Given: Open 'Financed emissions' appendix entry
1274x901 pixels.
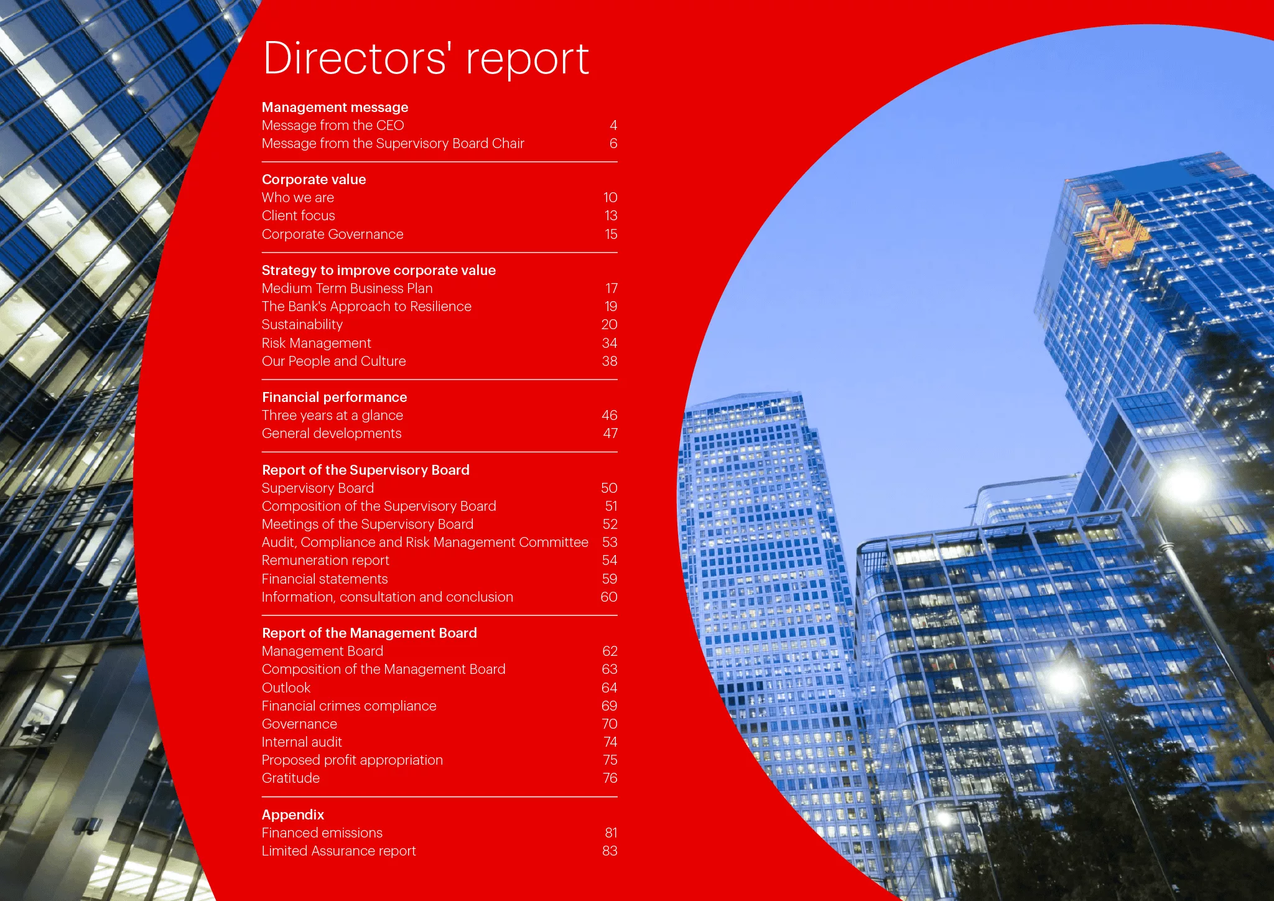Looking at the screenshot, I should click(x=439, y=833).
